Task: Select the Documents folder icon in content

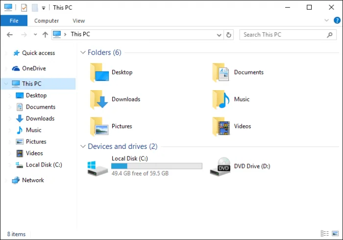Action: pyautogui.click(x=220, y=72)
